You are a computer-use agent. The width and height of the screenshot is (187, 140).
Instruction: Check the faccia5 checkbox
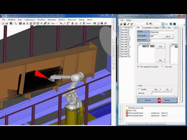coord(120,42)
